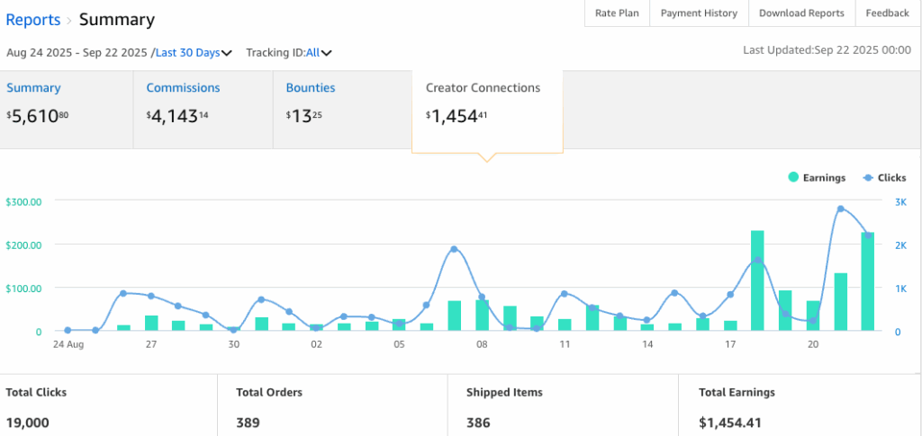Viewport: 922px width, 436px height.
Task: Click the last earnings bar in chart
Action: coord(868,280)
